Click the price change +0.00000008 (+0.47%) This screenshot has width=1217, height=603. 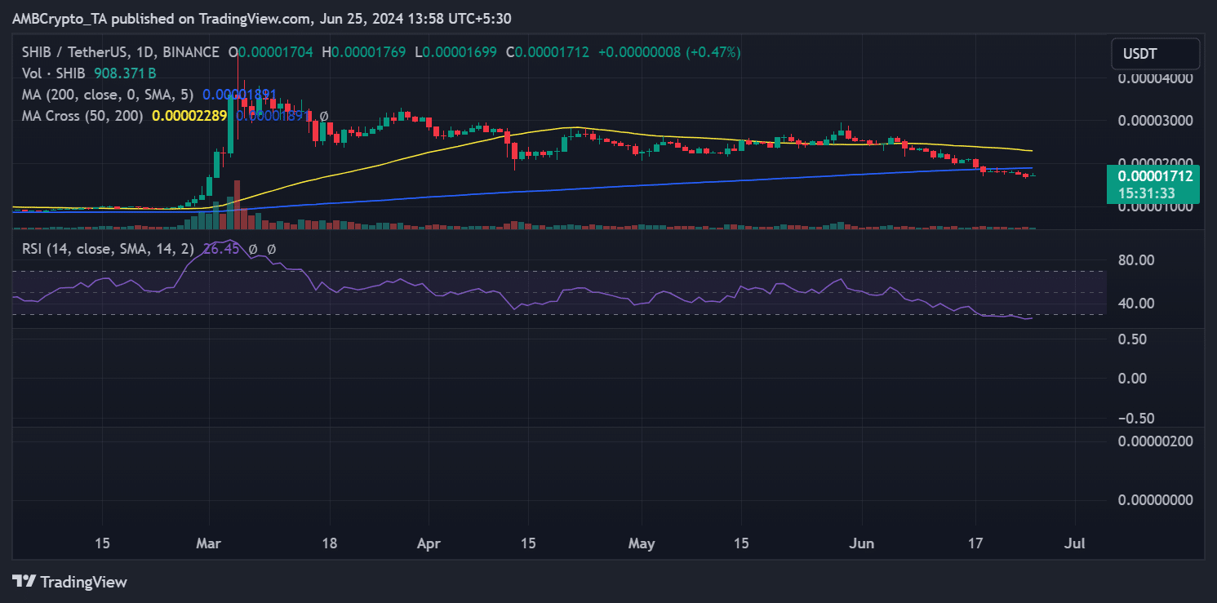[x=669, y=52]
